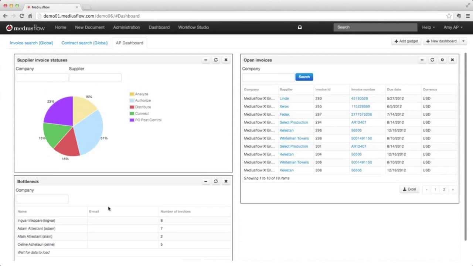Click the Authorize legend color swatch
The height and width of the screenshot is (266, 473).
[132, 100]
